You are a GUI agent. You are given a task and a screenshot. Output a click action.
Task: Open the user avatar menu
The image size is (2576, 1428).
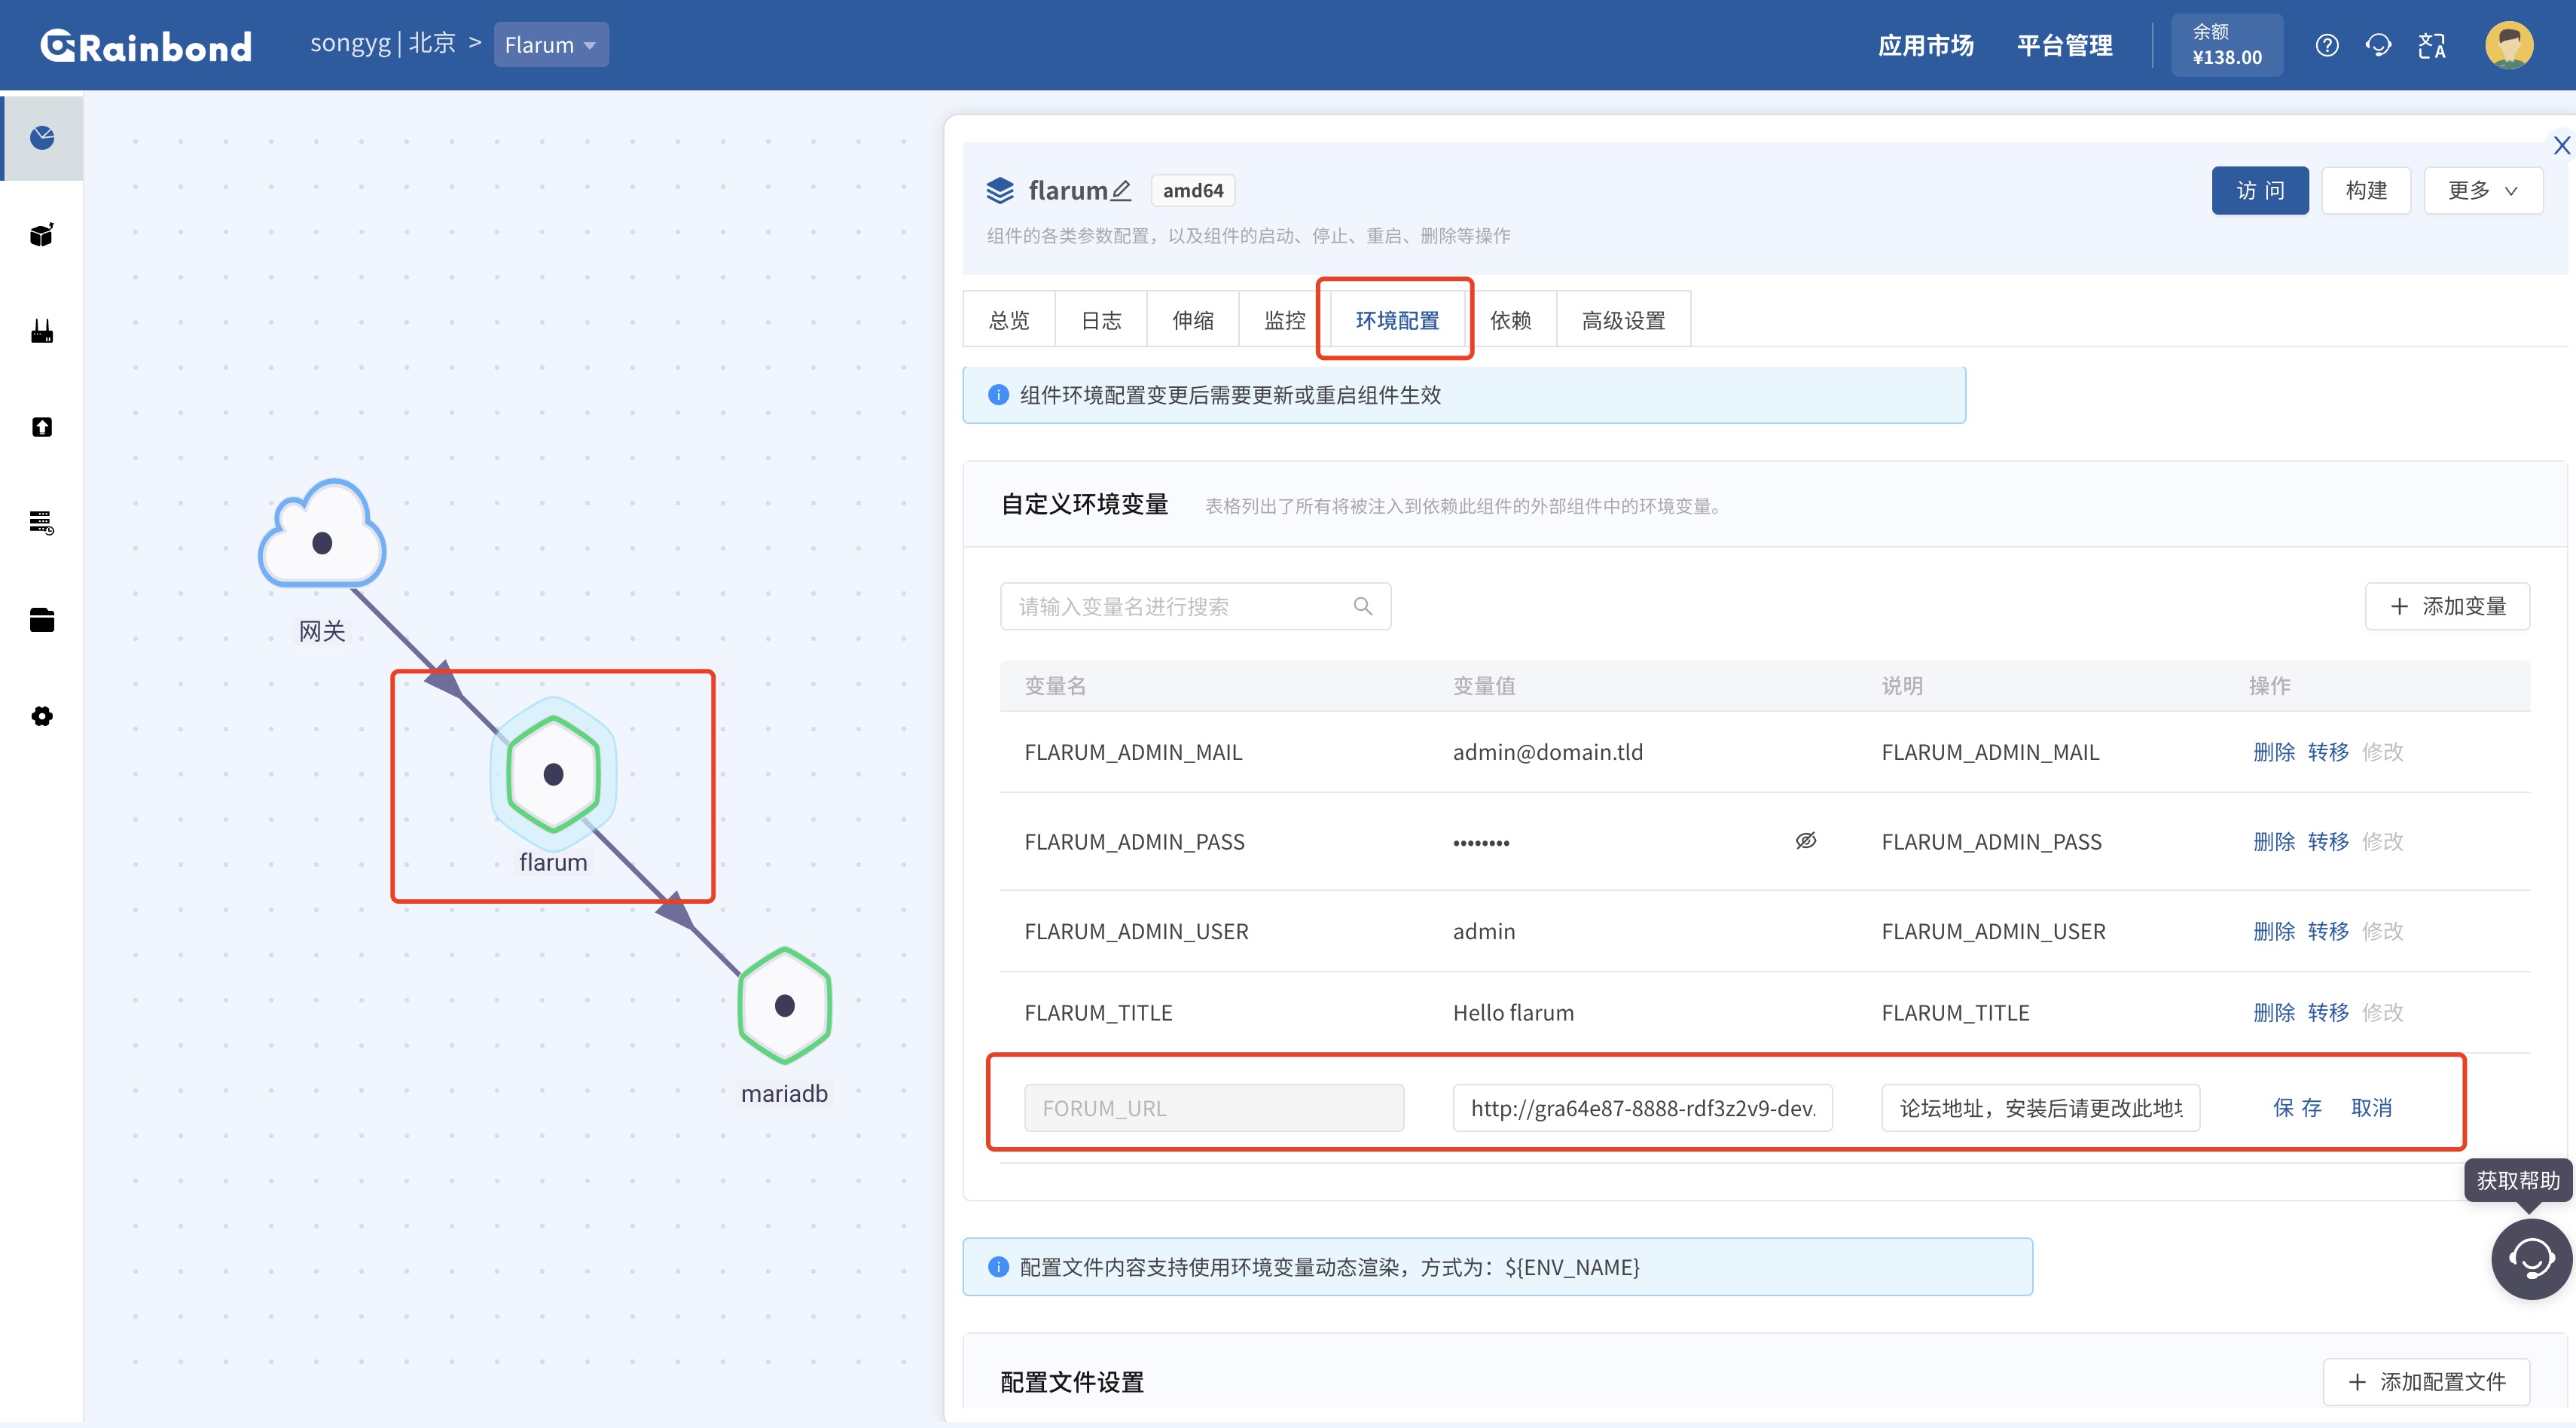[x=2509, y=45]
